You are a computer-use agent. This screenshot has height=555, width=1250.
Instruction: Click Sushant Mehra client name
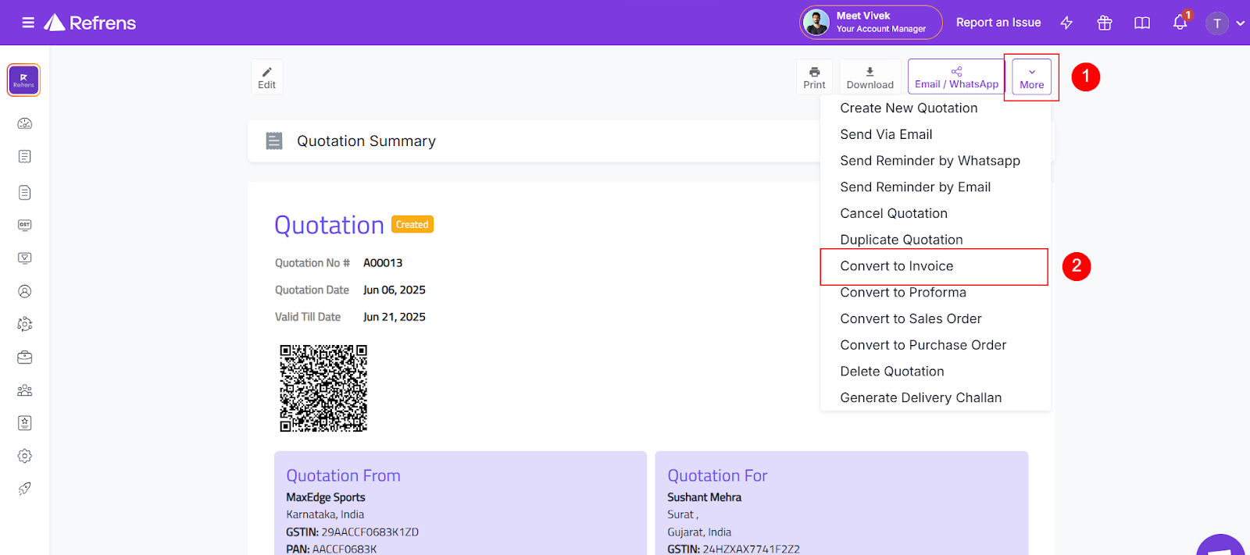pyautogui.click(x=704, y=497)
